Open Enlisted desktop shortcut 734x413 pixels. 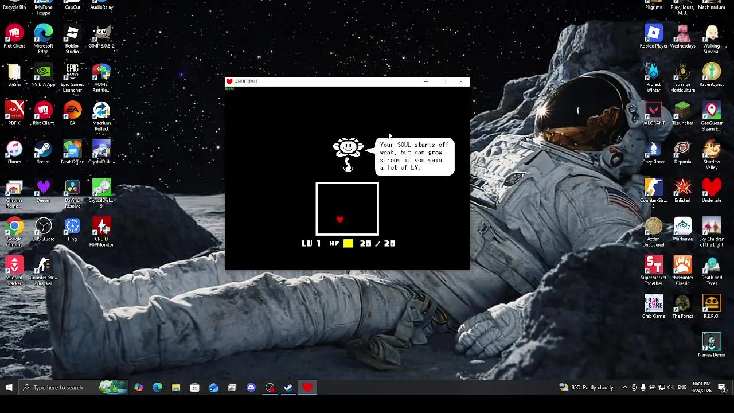(682, 191)
